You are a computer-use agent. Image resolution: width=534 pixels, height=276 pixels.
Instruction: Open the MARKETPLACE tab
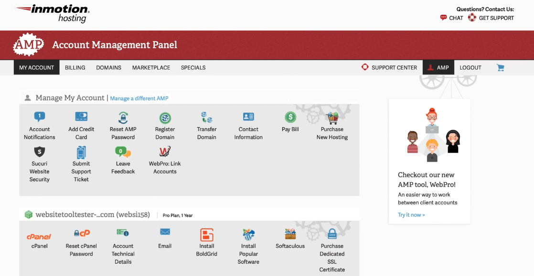(151, 68)
